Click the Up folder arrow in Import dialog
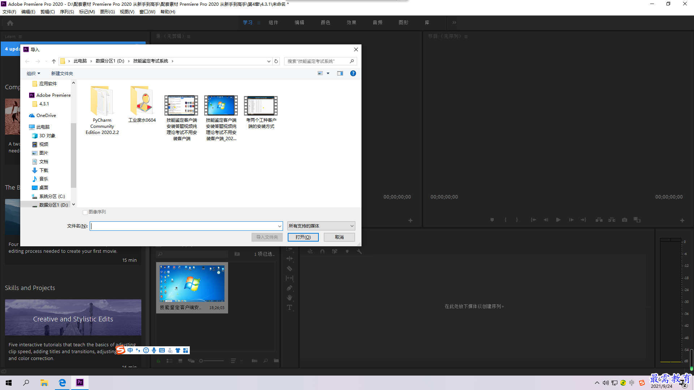Screen dimensions: 694x390 [54, 61]
